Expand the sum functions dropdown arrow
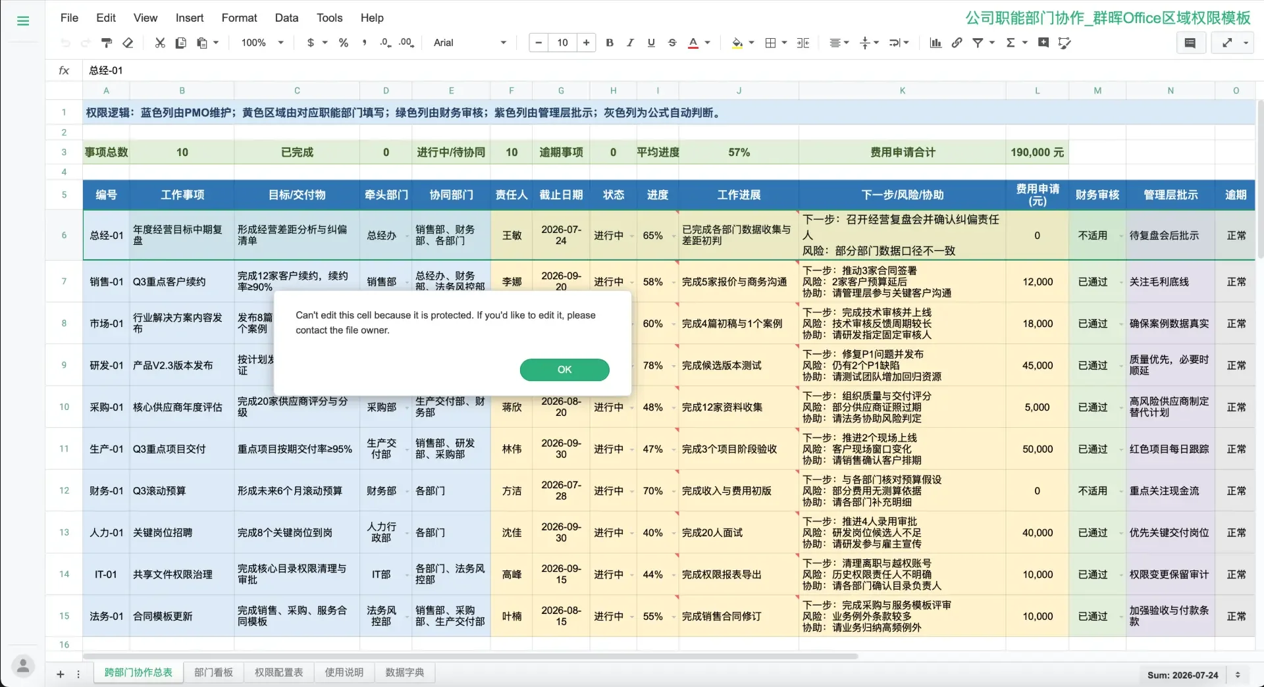 (1025, 43)
